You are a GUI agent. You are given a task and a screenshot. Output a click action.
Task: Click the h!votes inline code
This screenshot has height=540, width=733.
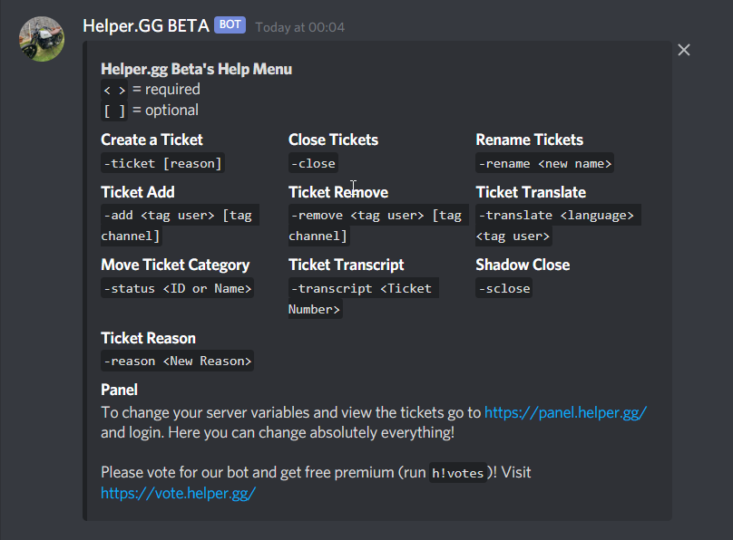coord(457,473)
